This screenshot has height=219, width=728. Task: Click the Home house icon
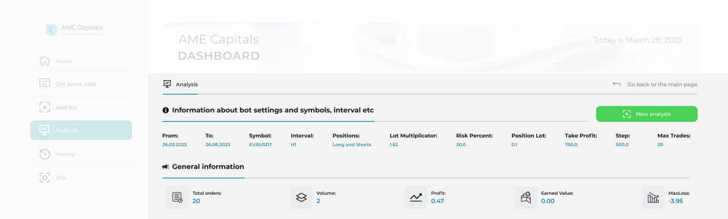click(x=45, y=61)
